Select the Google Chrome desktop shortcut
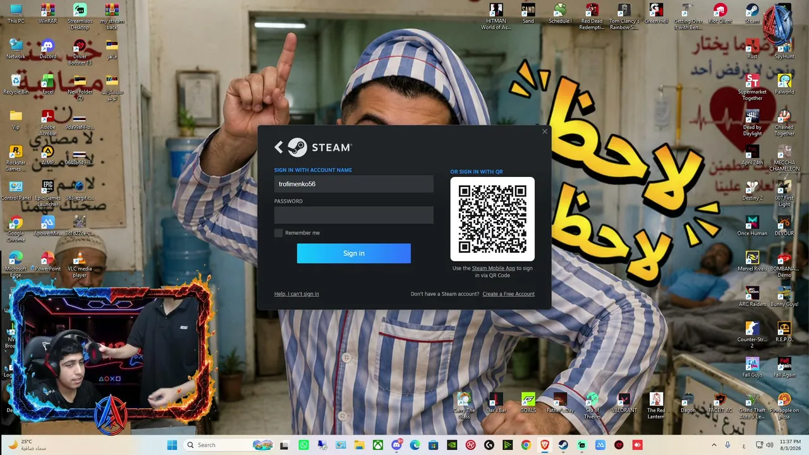The height and width of the screenshot is (455, 809). pyautogui.click(x=16, y=229)
